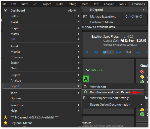Click the Manage Extensions icon
This screenshot has height=129, width=150.
pos(85,16)
